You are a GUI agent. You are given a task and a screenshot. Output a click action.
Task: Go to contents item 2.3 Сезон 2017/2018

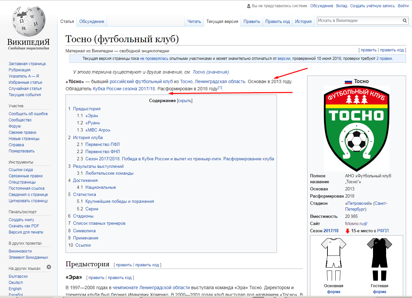pos(175,159)
